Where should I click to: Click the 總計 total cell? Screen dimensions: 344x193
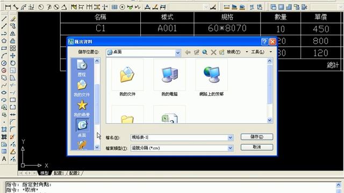click(x=333, y=65)
